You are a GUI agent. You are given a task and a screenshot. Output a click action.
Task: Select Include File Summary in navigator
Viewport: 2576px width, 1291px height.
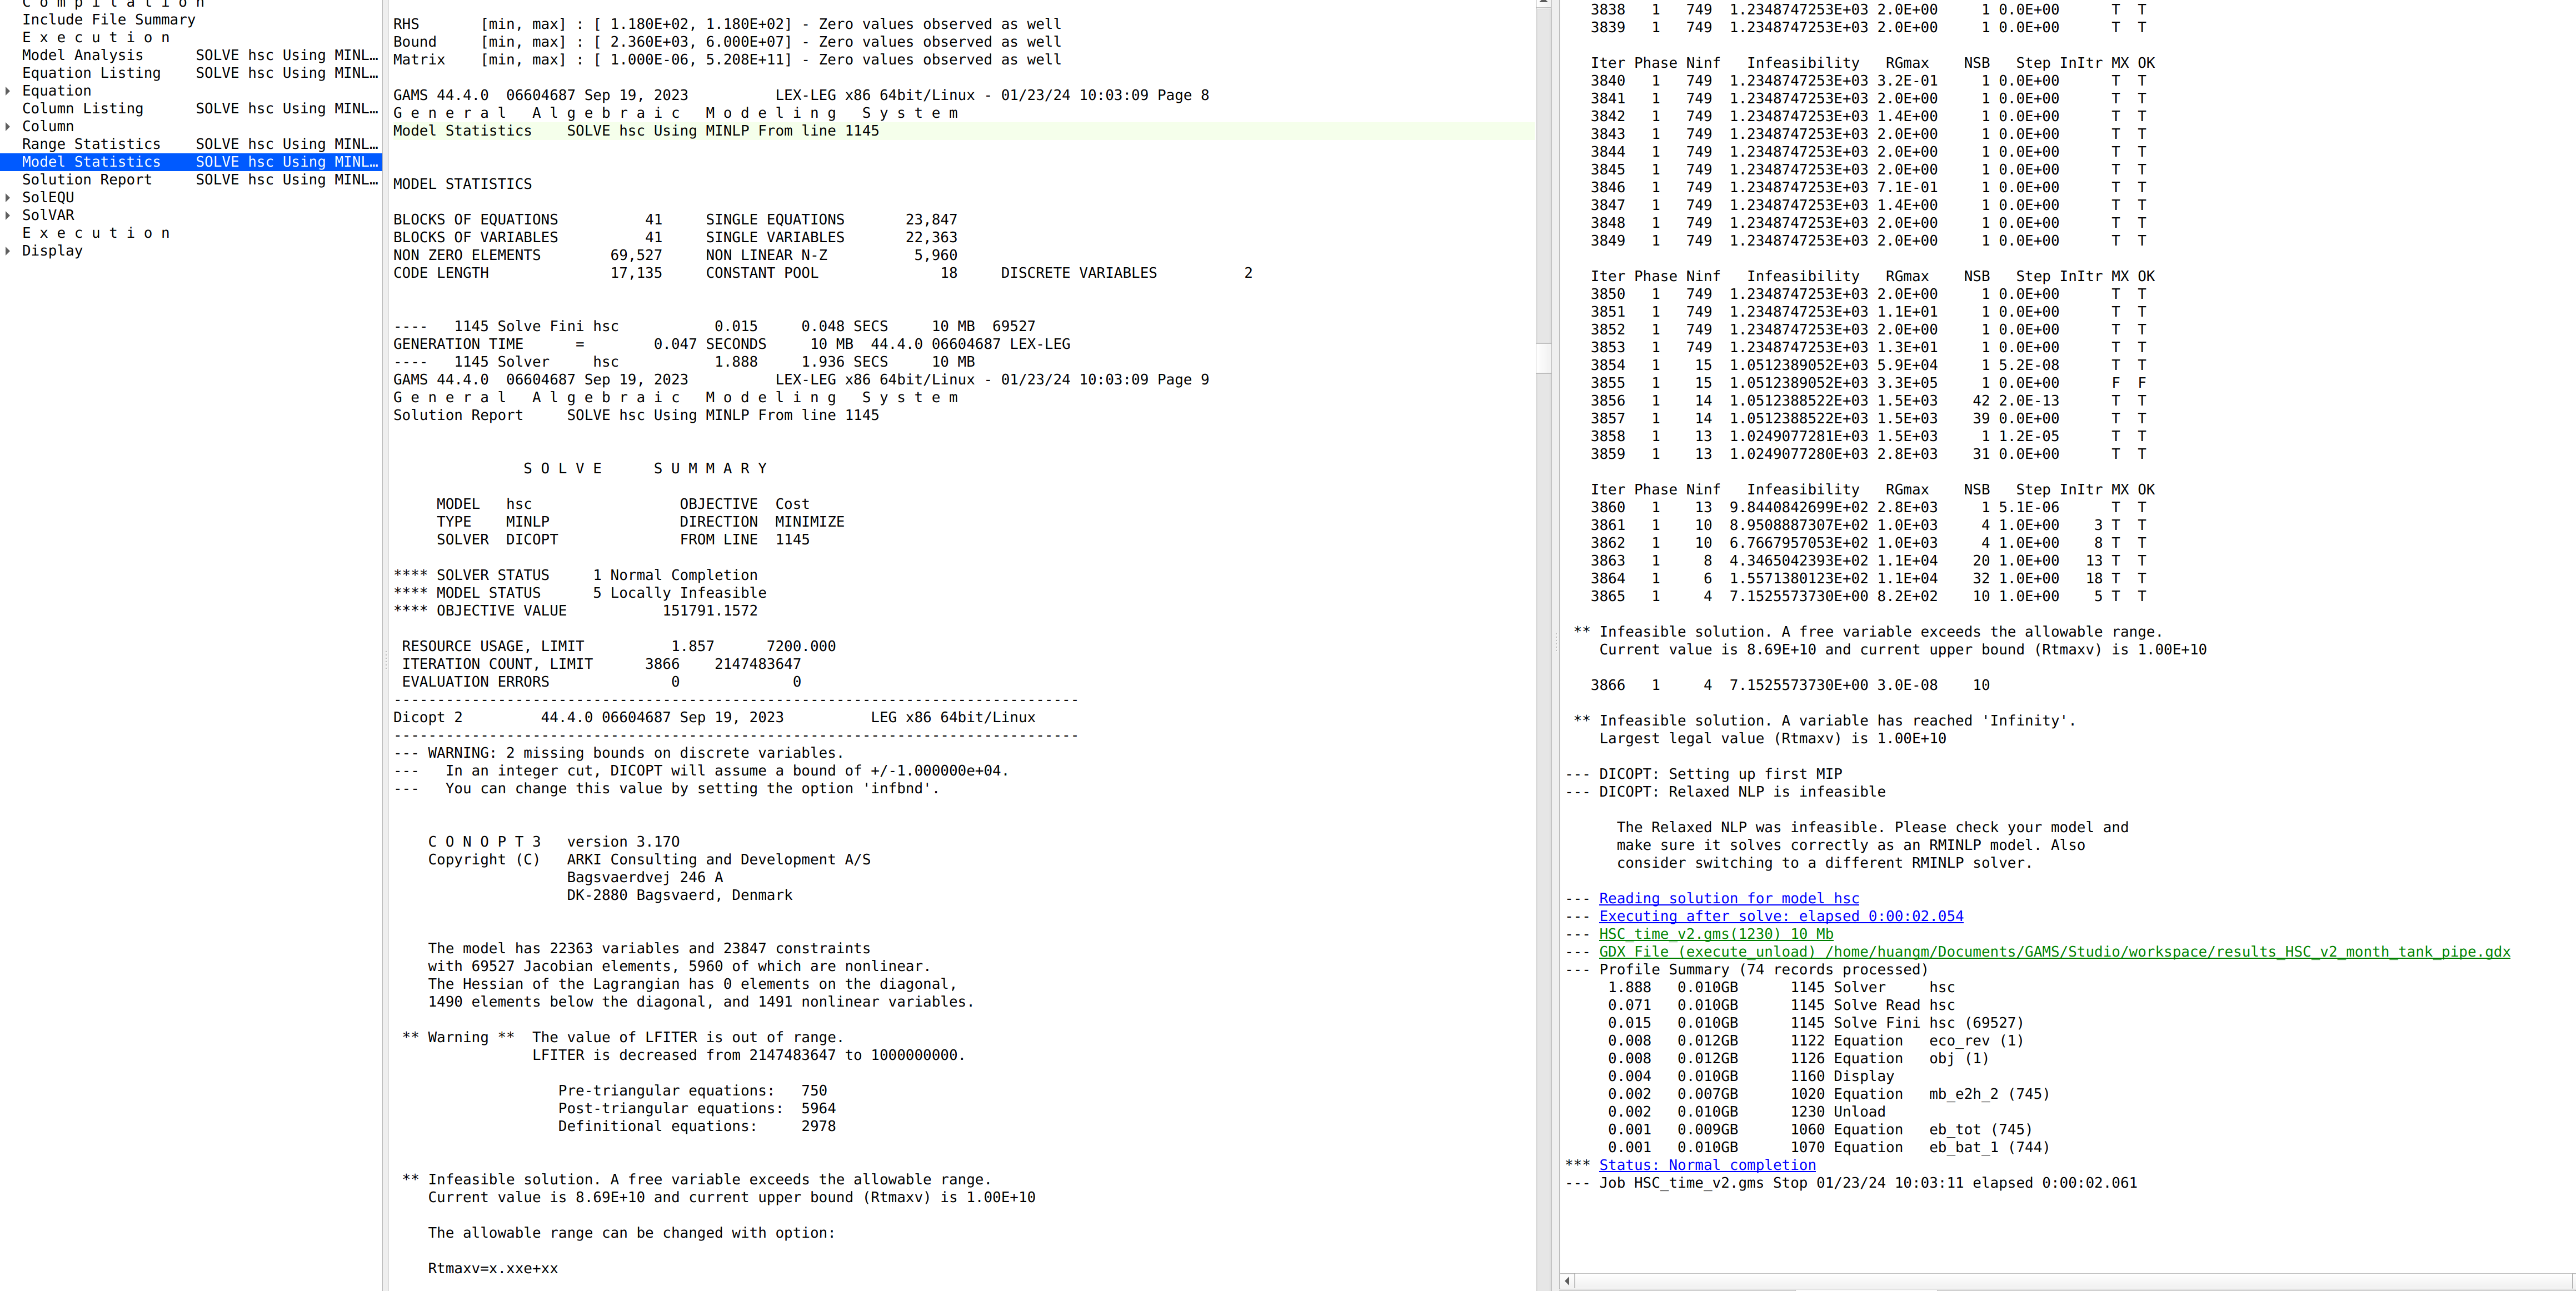click(x=109, y=20)
